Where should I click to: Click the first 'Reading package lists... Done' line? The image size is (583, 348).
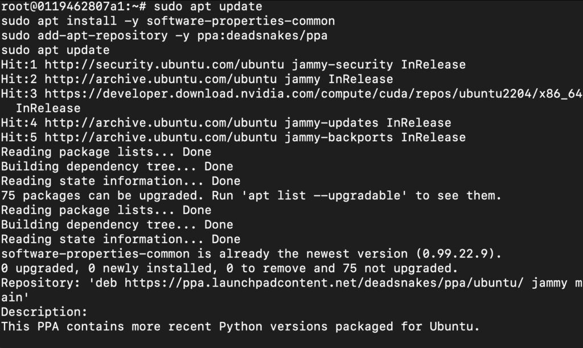pos(106,152)
